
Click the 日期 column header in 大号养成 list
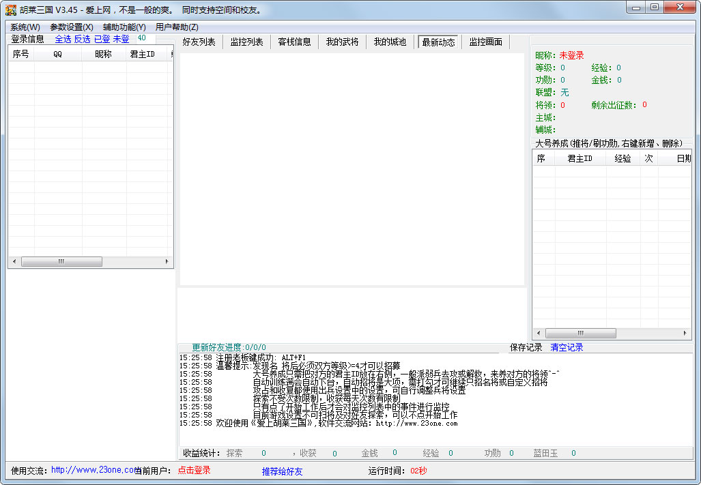pos(674,158)
